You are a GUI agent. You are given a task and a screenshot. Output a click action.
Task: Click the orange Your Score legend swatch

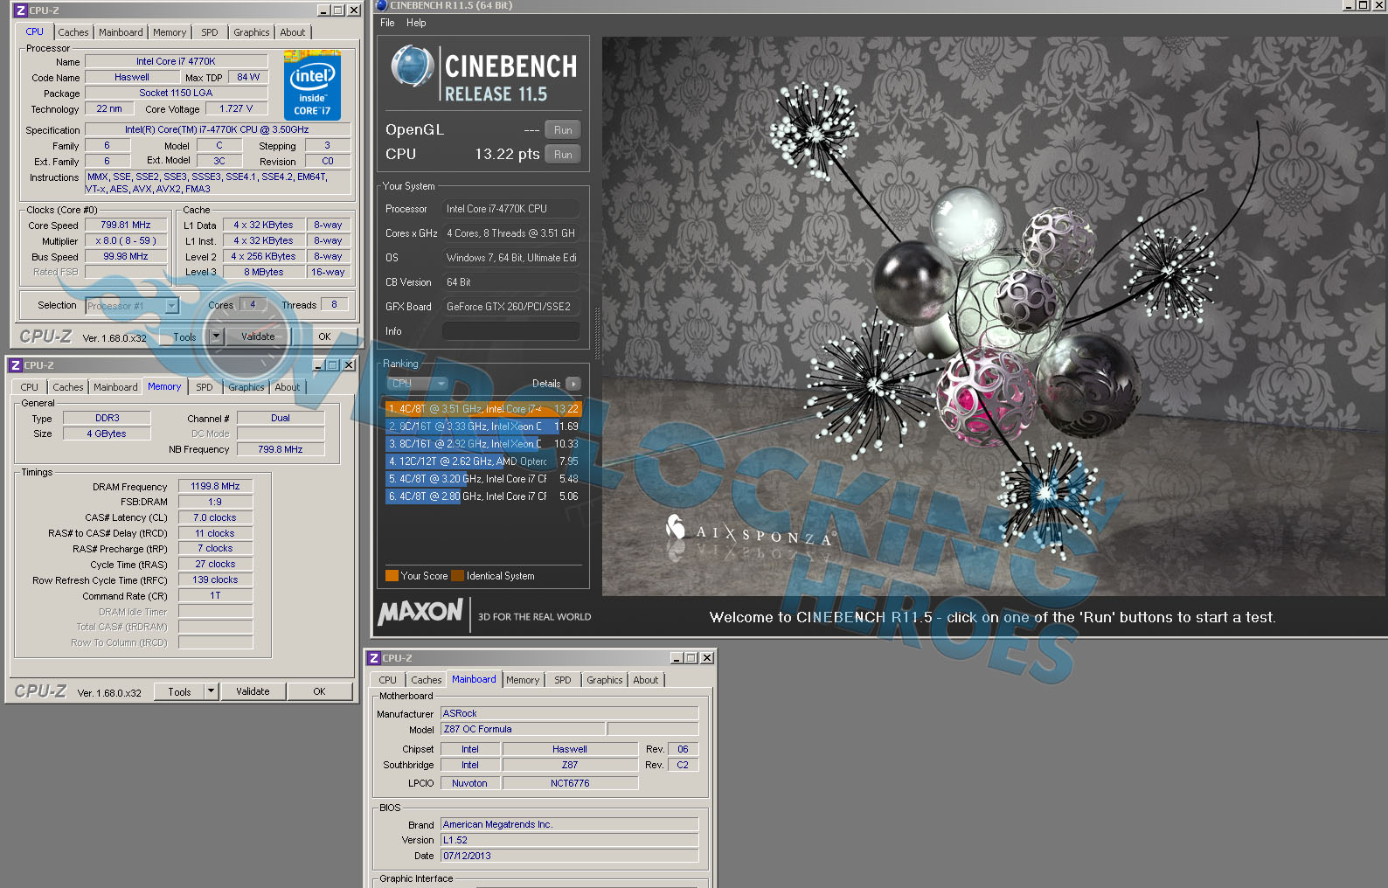coord(392,576)
